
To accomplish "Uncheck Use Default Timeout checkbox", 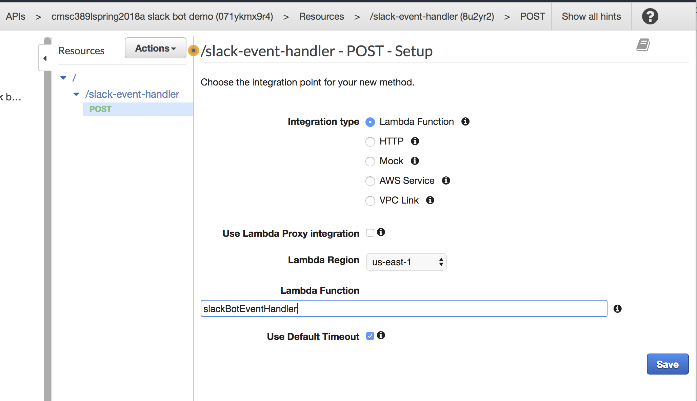I will click(370, 336).
